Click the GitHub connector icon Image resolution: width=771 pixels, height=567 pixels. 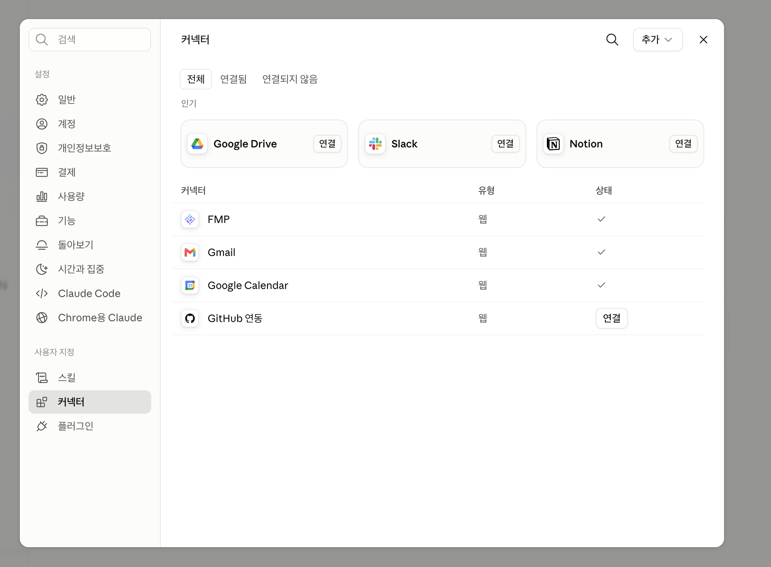(190, 318)
